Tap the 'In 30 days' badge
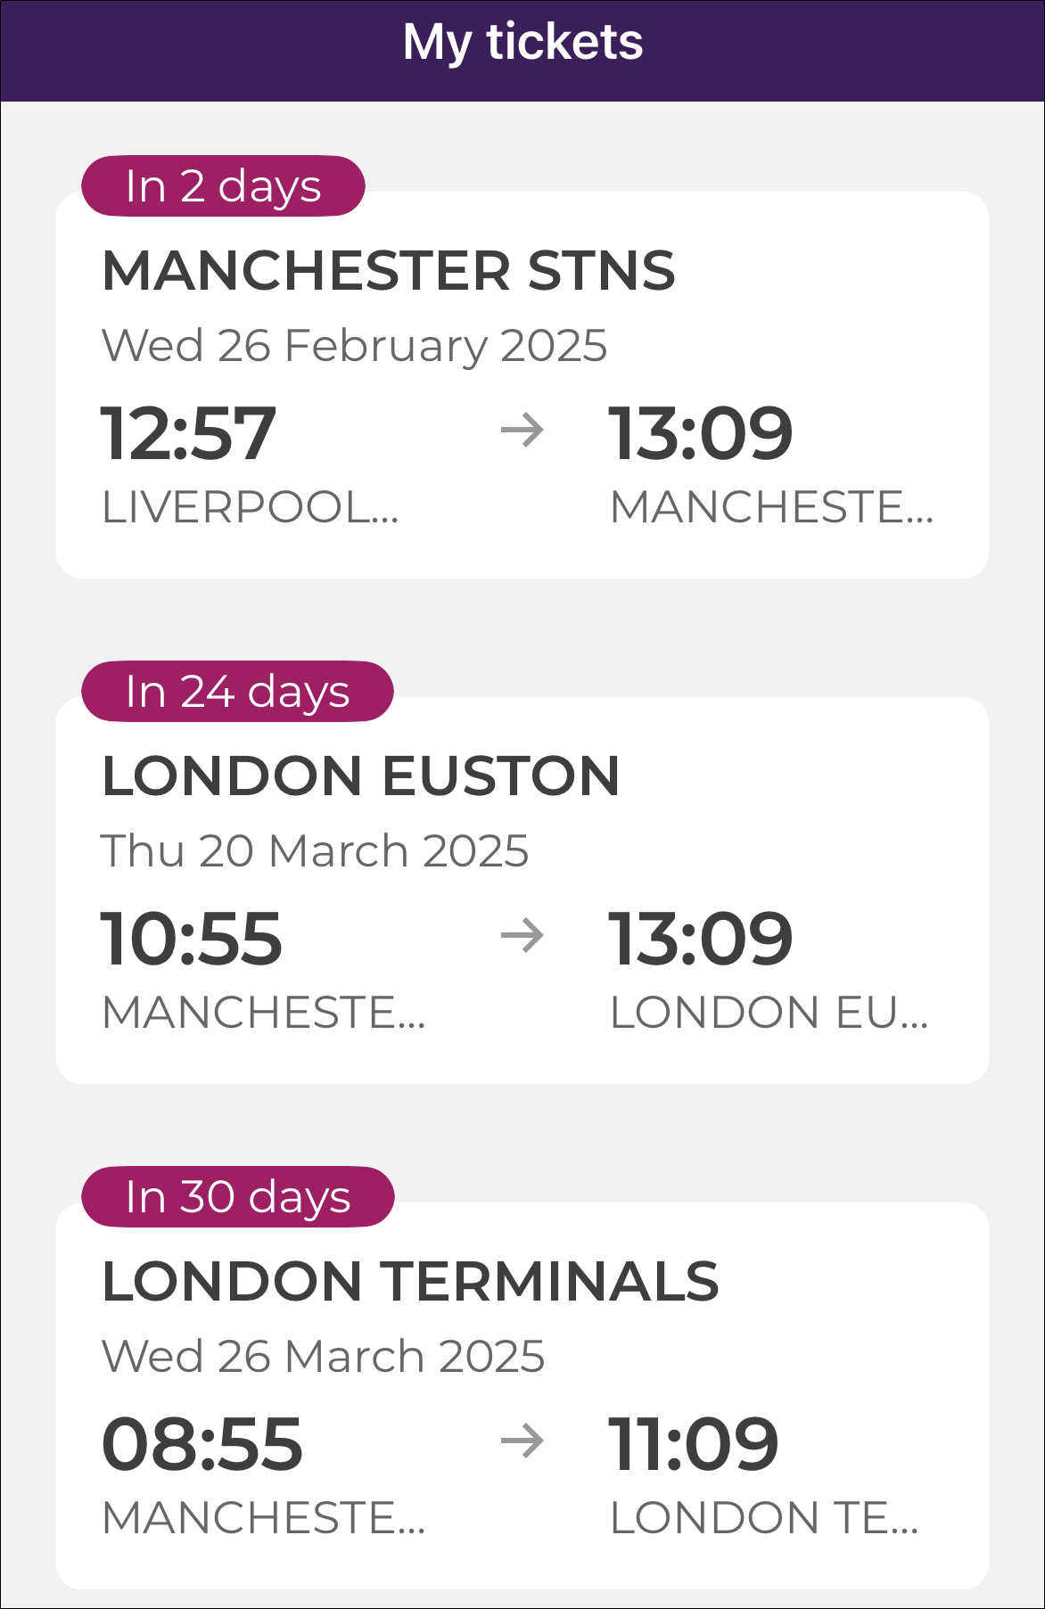 (238, 1197)
